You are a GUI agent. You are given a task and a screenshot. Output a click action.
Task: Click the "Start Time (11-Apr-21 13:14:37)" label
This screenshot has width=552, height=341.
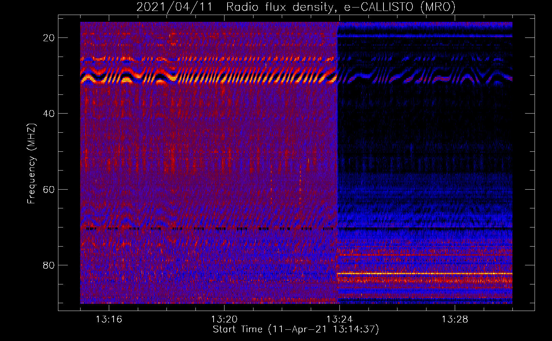click(x=296, y=329)
